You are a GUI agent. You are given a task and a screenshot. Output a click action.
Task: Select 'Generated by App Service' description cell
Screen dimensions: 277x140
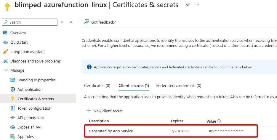(111, 131)
